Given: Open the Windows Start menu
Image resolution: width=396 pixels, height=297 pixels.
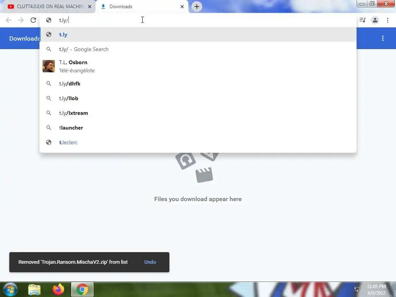Looking at the screenshot, I should point(10,289).
